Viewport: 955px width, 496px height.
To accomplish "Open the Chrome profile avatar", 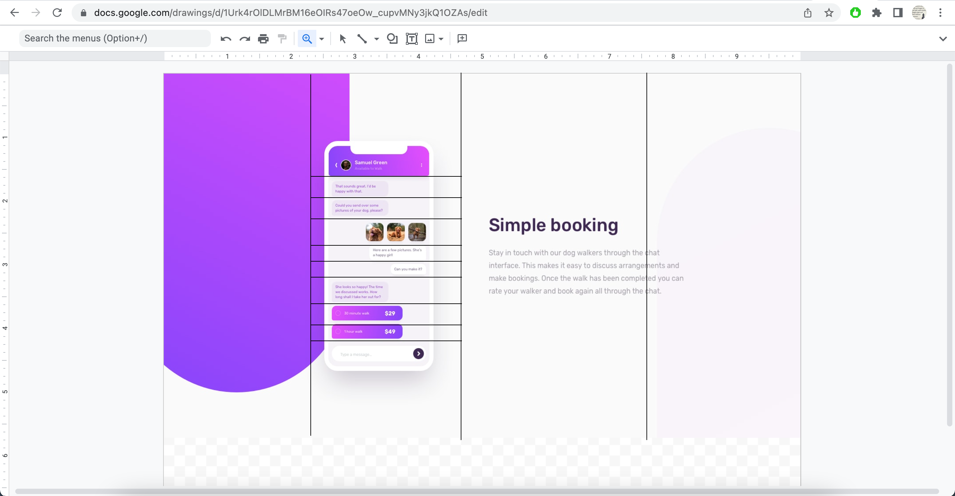I will (919, 13).
